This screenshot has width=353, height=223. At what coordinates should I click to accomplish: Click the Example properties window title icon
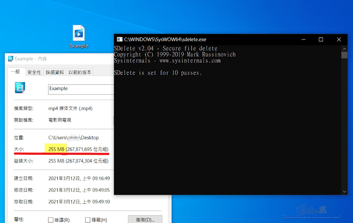point(11,59)
